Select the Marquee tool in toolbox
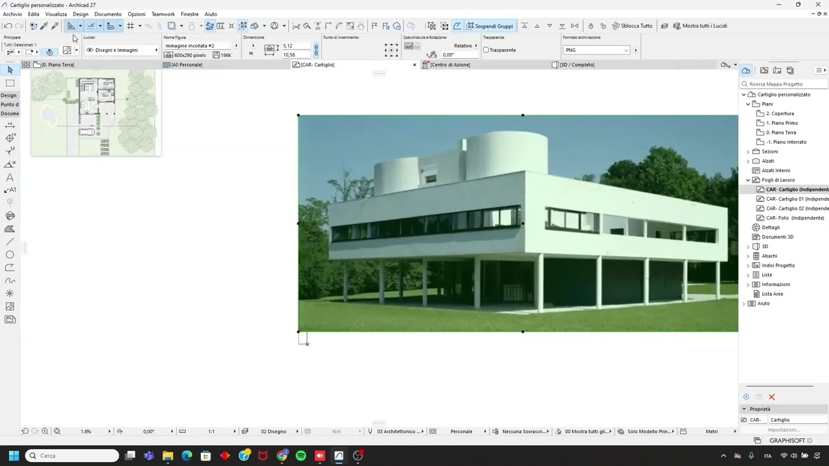This screenshot has height=466, width=829. click(10, 83)
